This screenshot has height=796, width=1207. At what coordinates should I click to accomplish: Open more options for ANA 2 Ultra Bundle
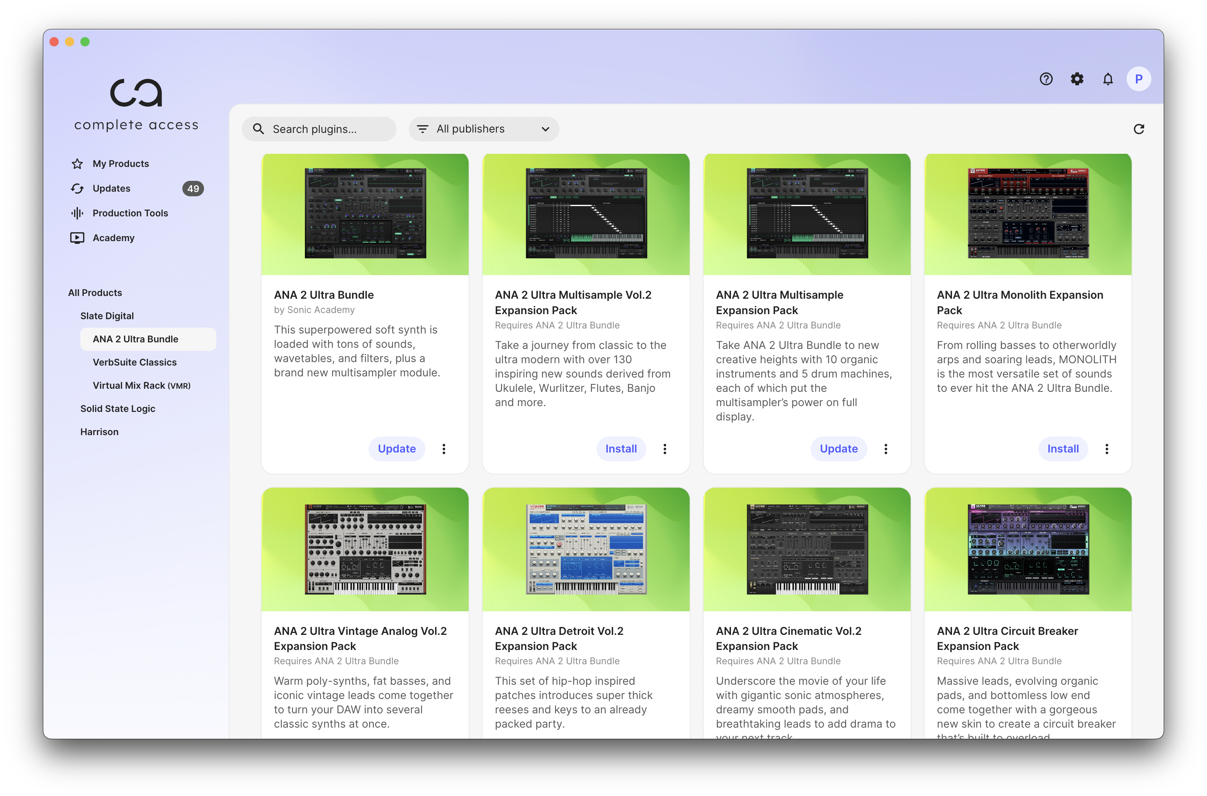coord(444,449)
